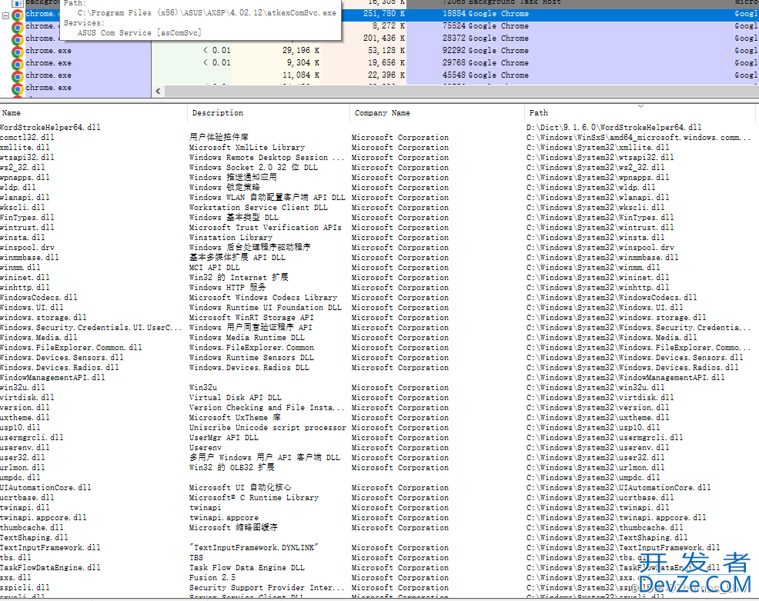Click description "Virtual Disk API DLL"
The height and width of the screenshot is (601, 759).
(236, 397)
